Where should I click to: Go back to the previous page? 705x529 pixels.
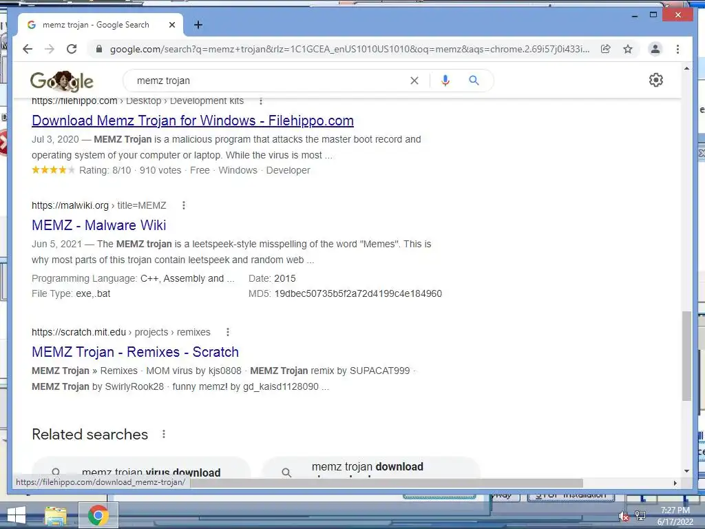coord(28,49)
